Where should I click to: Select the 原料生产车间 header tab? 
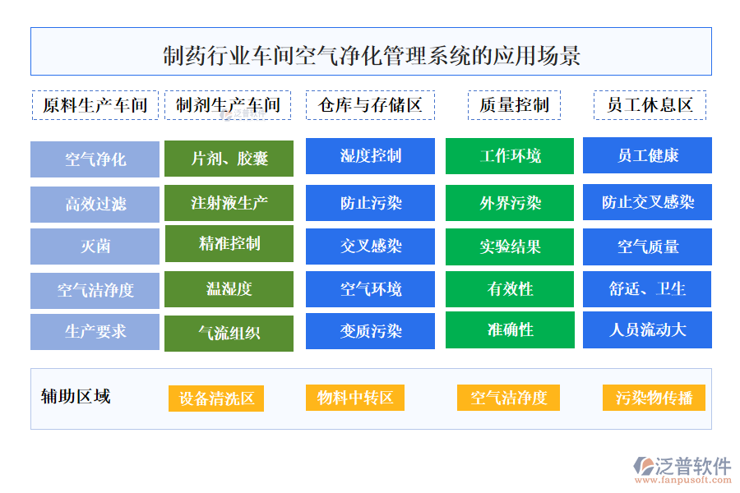pyautogui.click(x=95, y=105)
